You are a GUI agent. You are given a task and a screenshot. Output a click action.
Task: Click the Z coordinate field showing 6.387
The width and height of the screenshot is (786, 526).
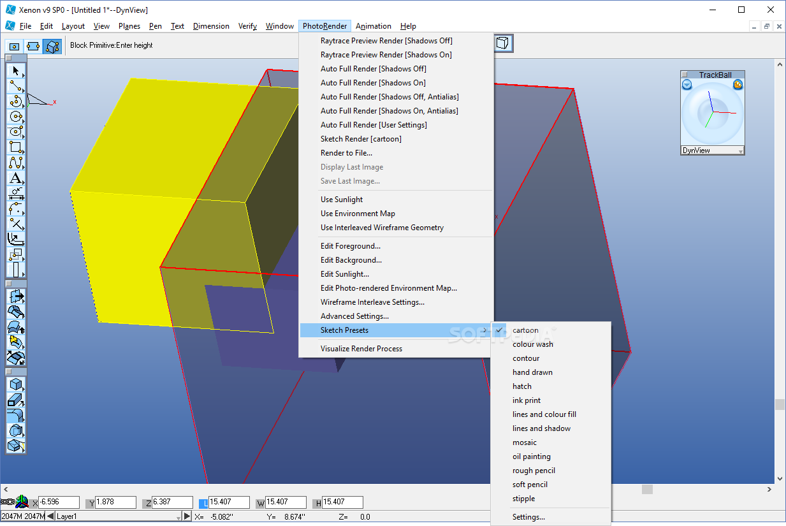tap(172, 502)
